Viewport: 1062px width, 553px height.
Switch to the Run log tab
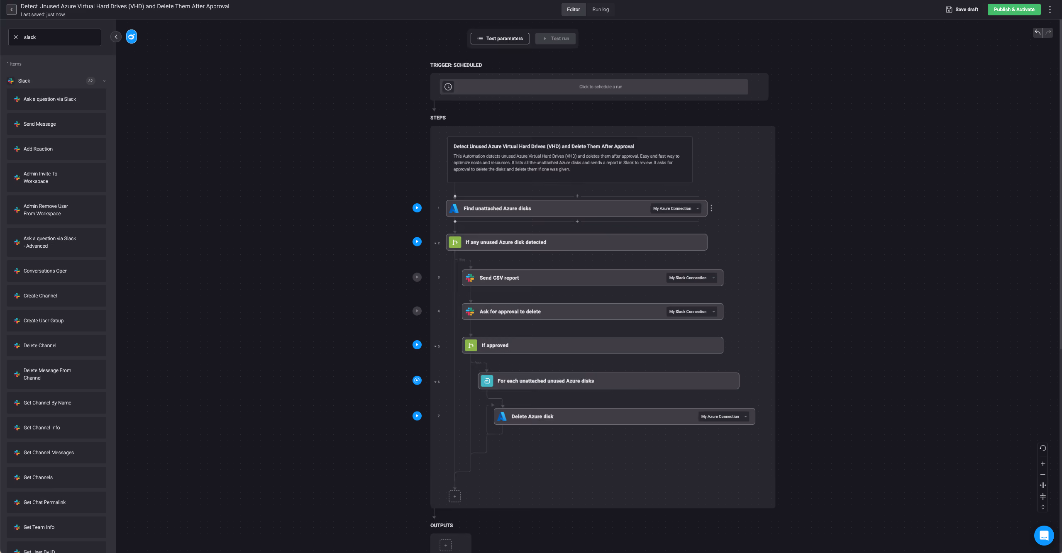[x=601, y=10]
